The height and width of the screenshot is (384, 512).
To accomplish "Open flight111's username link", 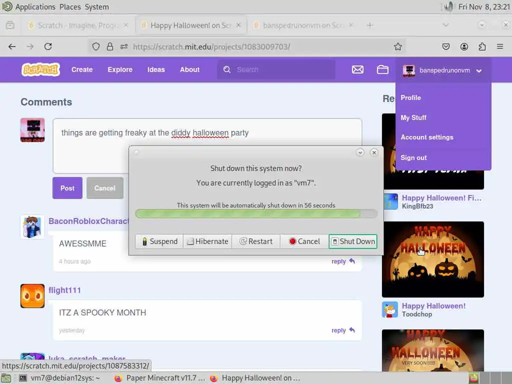I will point(64,290).
